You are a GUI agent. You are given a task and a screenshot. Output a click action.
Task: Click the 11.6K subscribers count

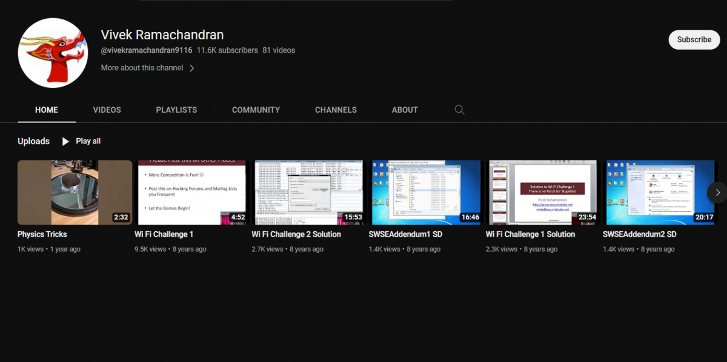tap(227, 50)
